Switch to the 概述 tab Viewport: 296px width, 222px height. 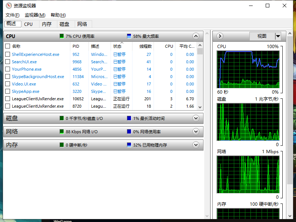tap(13, 24)
